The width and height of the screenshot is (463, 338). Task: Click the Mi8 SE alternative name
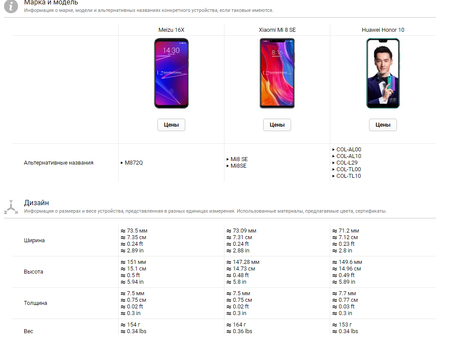point(239,159)
